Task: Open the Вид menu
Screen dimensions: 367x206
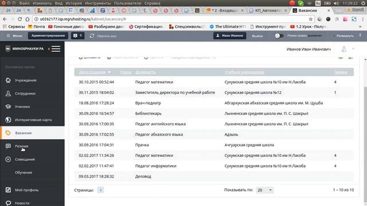Action: [58, 3]
